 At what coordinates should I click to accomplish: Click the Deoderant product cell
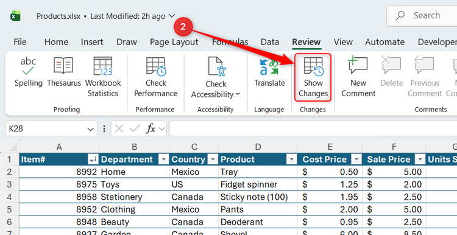(x=258, y=222)
